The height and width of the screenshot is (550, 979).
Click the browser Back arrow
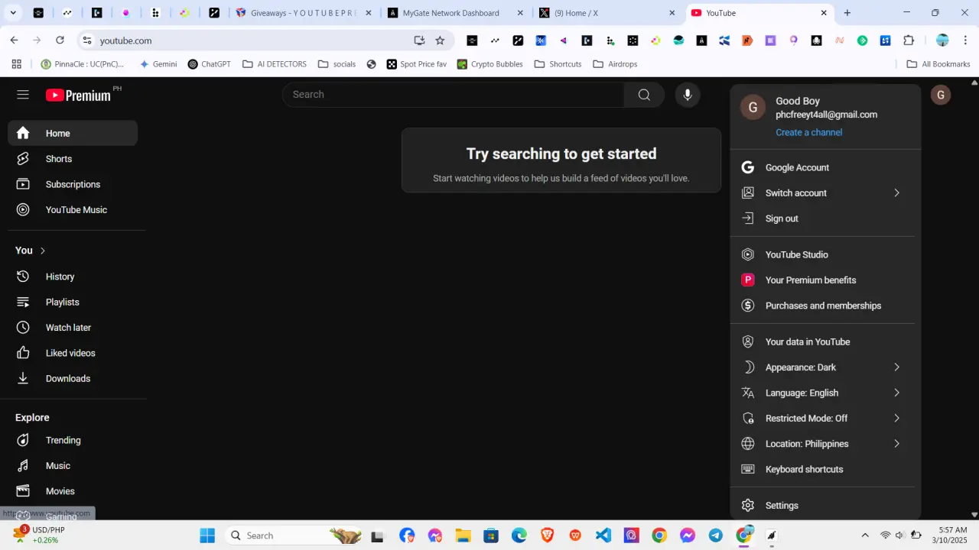pos(14,40)
